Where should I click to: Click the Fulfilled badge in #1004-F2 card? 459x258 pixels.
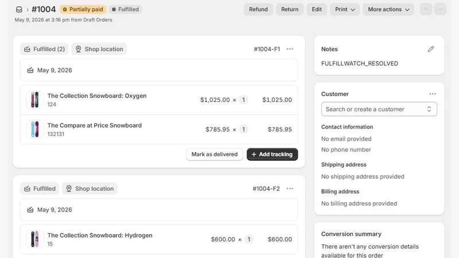[40, 189]
